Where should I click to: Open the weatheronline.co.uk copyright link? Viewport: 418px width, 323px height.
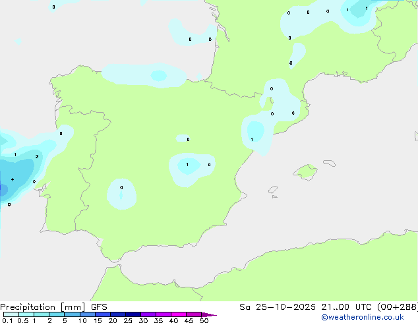pos(363,317)
